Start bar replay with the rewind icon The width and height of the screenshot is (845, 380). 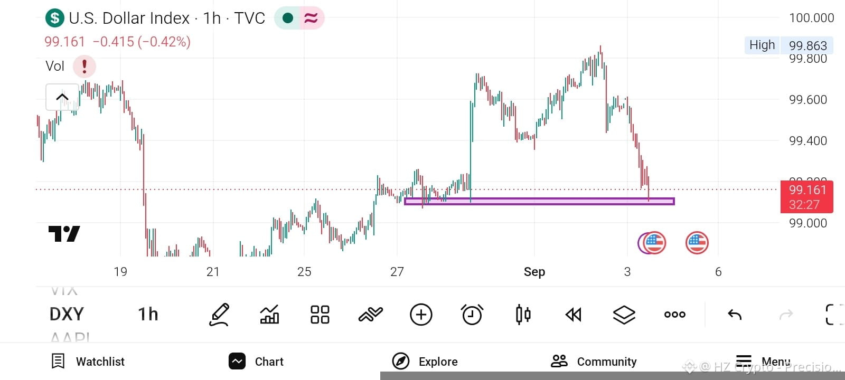[573, 315]
